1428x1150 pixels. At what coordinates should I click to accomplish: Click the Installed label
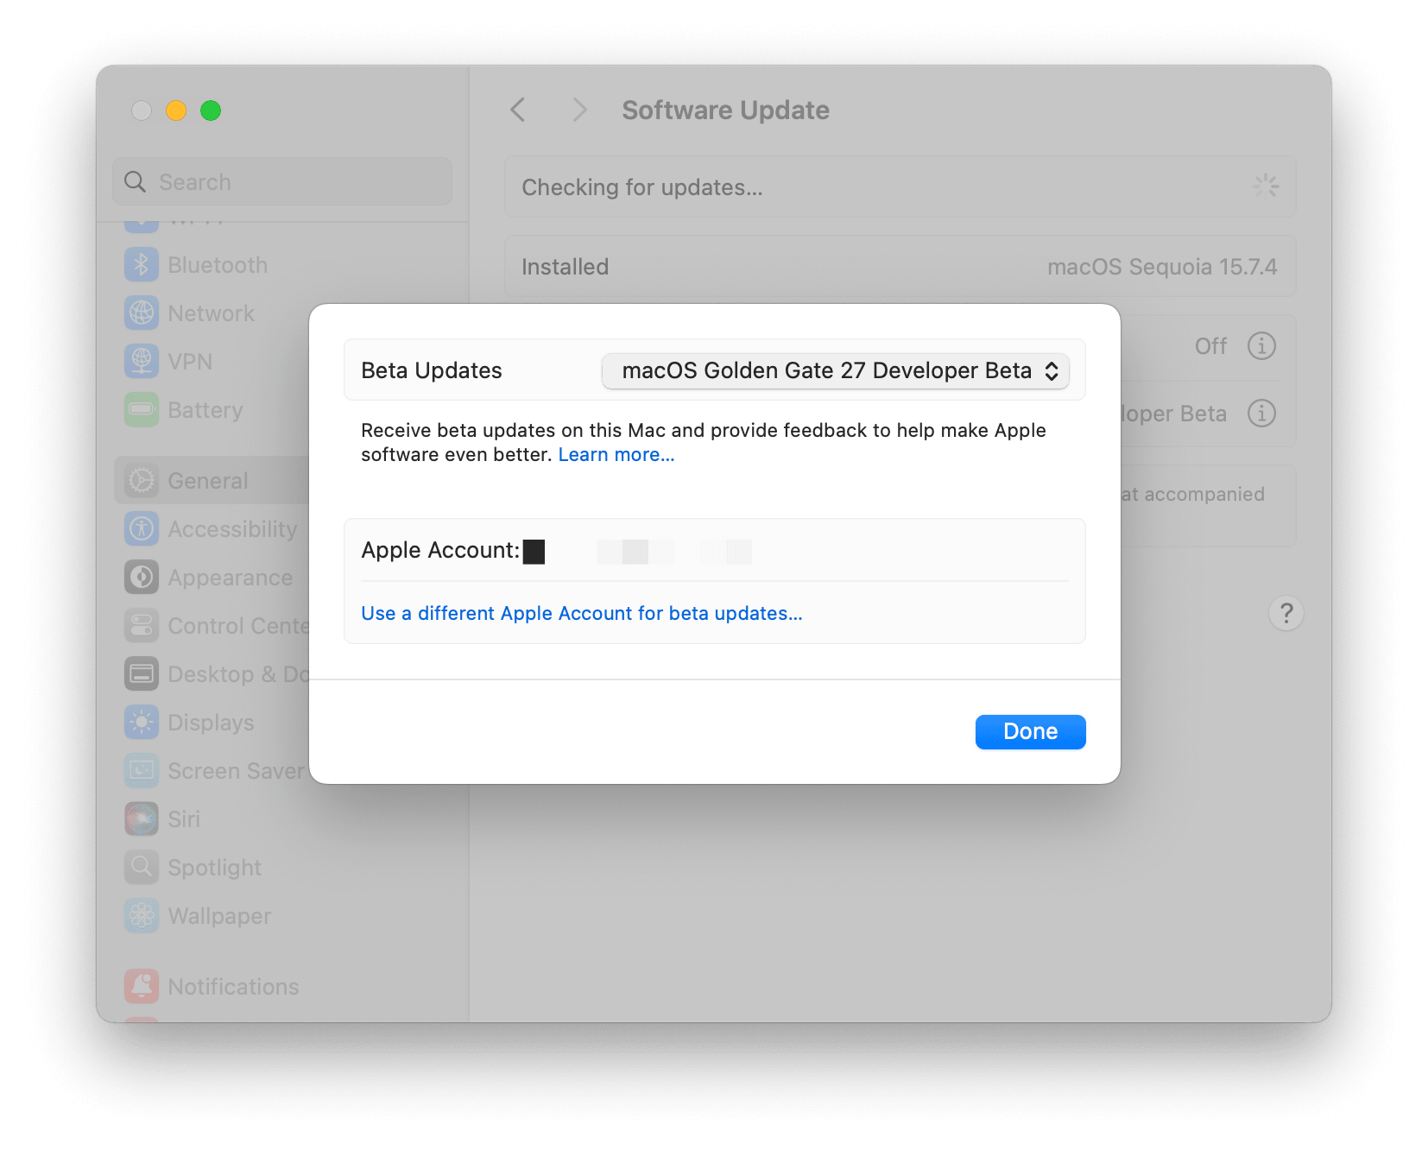click(x=566, y=267)
